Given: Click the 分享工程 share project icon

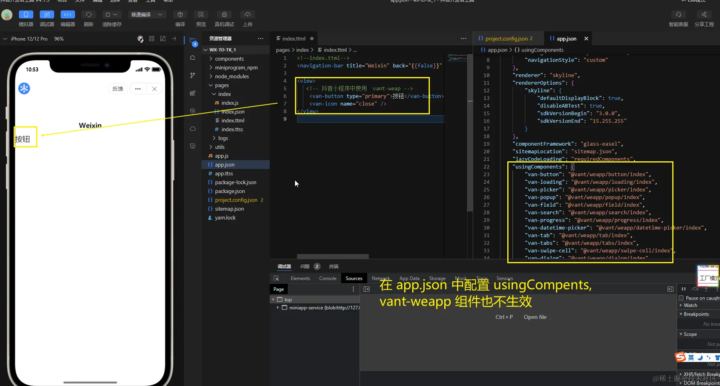Looking at the screenshot, I should tap(704, 15).
